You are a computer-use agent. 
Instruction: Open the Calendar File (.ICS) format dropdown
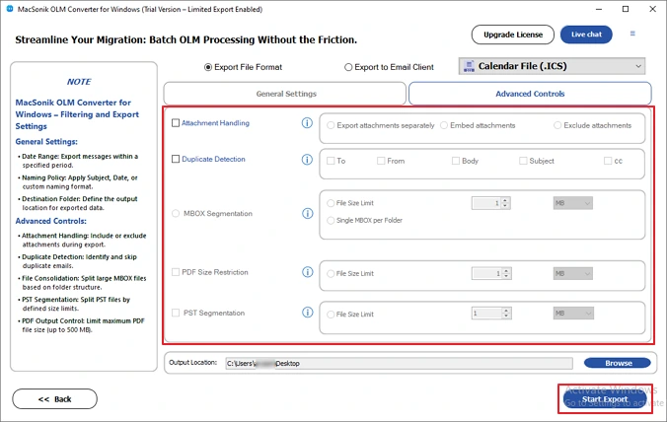[x=552, y=66]
